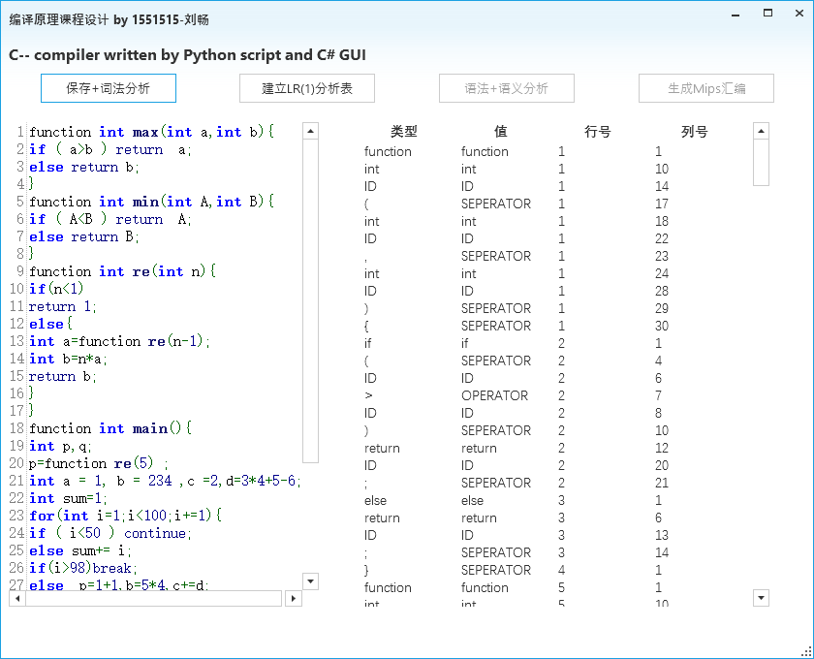Select the 类型 column header
The image size is (814, 659).
pos(404,132)
